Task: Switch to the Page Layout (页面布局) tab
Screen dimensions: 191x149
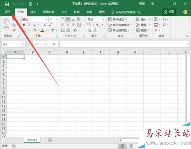Action: [x=49, y=12]
